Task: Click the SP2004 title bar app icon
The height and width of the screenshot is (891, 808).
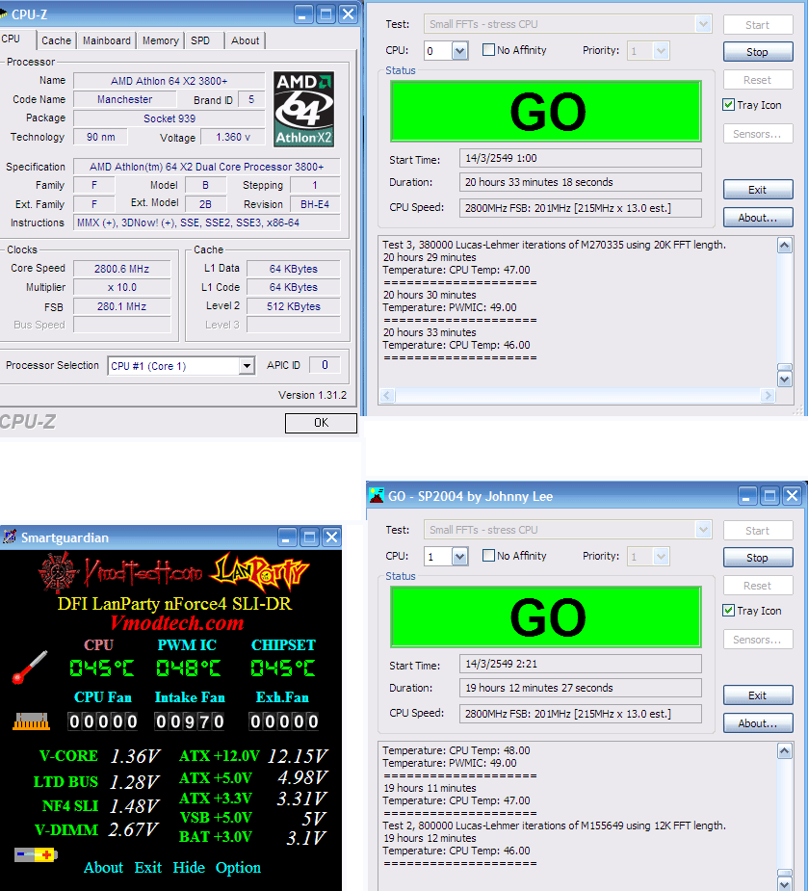Action: 377,495
